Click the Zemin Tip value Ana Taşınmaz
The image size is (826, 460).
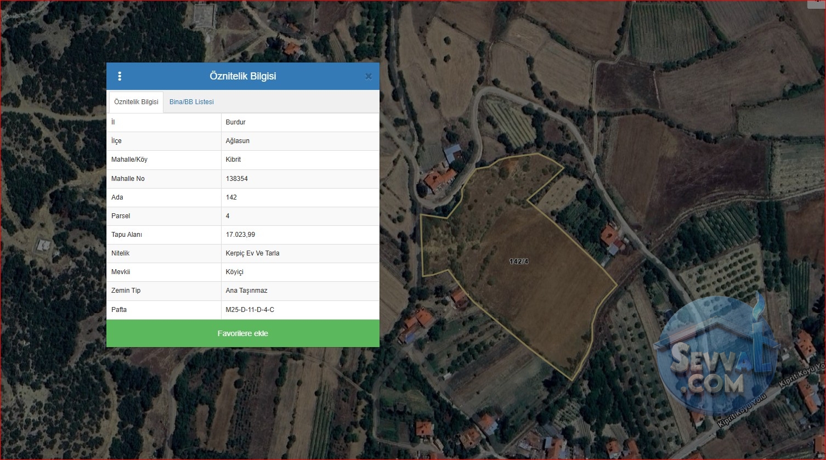click(247, 291)
